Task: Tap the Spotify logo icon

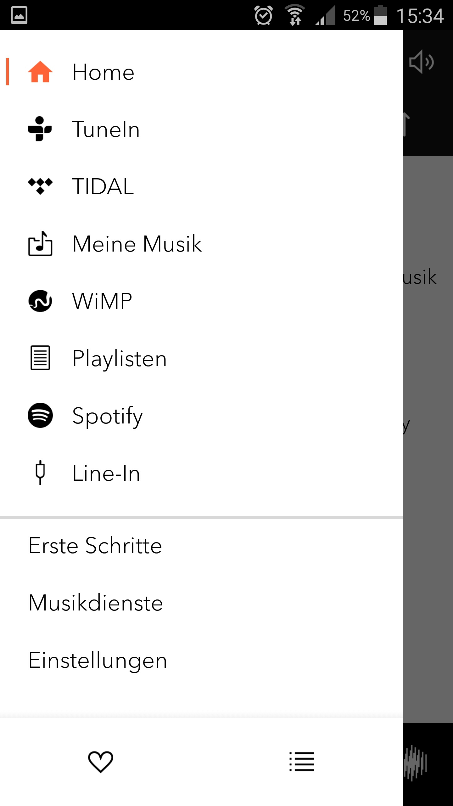Action: click(40, 415)
